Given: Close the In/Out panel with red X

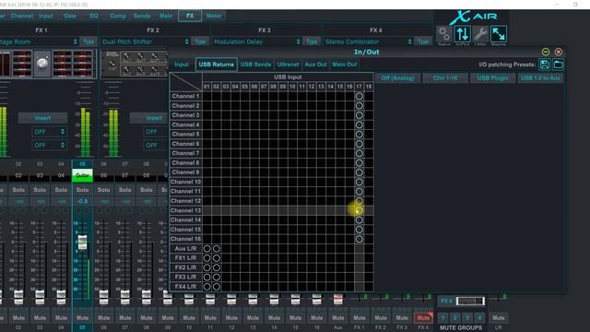Looking at the screenshot, I should [559, 52].
